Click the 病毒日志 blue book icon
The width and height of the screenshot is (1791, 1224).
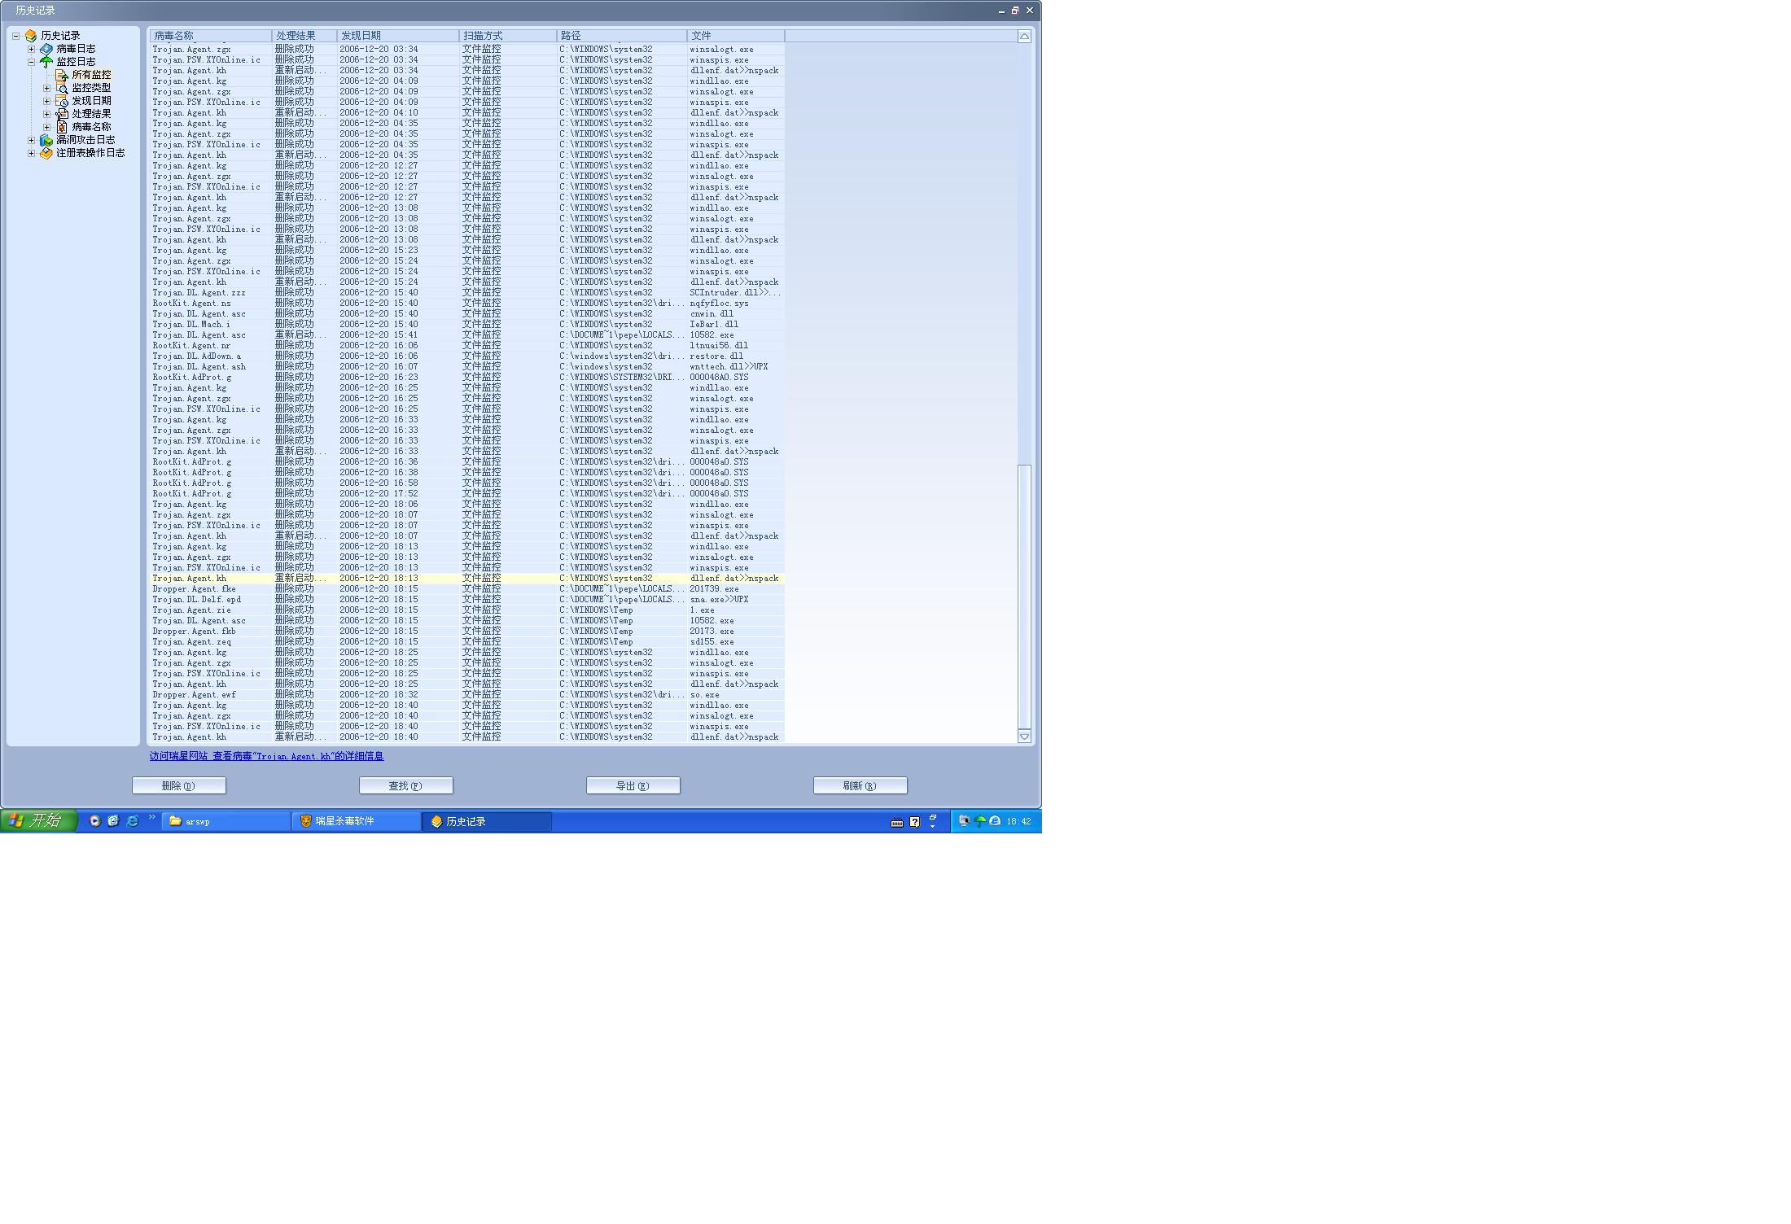point(46,49)
